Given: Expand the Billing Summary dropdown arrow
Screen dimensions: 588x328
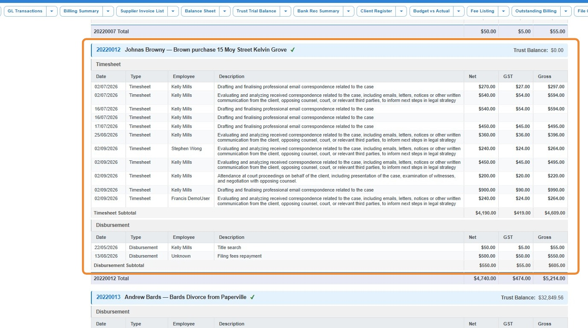Looking at the screenshot, I should pos(108,11).
